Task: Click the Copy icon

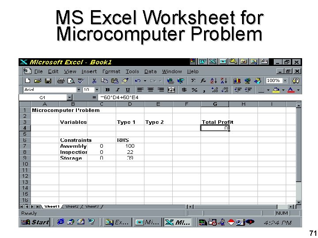Action: click(x=104, y=81)
